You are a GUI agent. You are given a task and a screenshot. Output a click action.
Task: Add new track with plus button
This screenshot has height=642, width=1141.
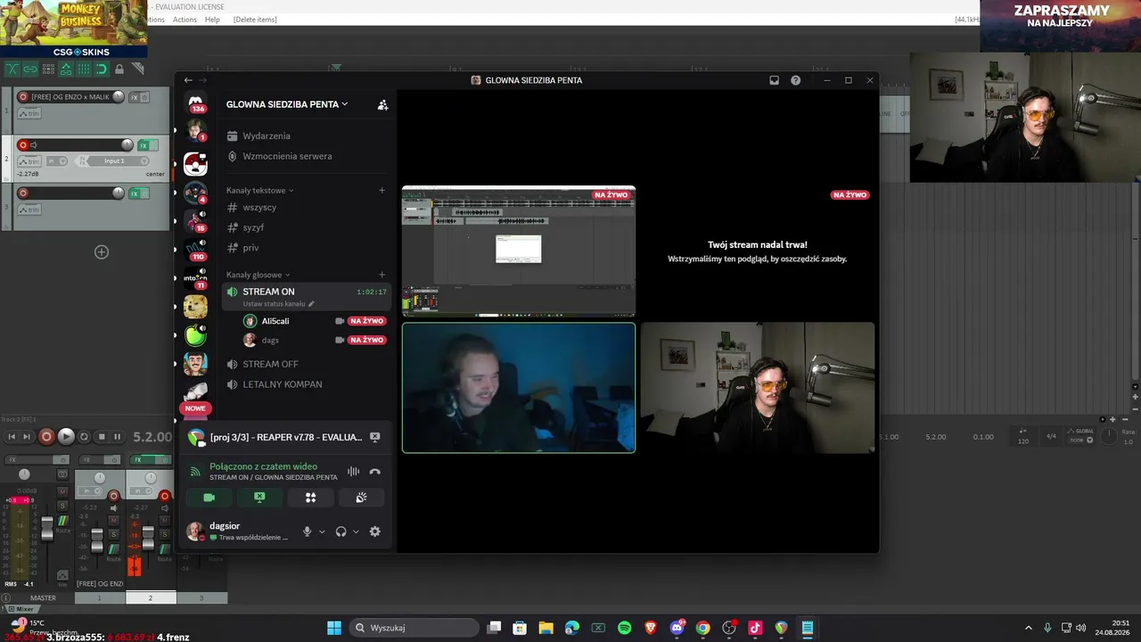[102, 252]
